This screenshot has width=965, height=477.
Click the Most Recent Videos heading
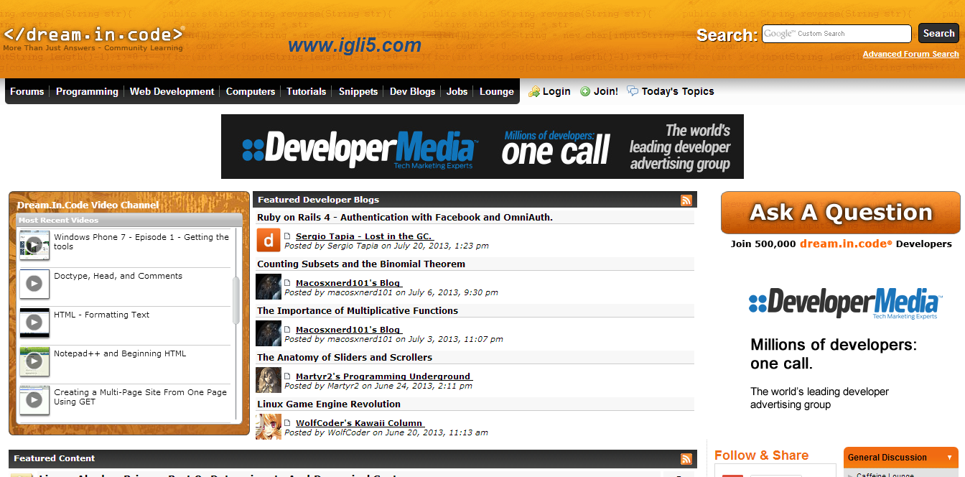pos(58,221)
